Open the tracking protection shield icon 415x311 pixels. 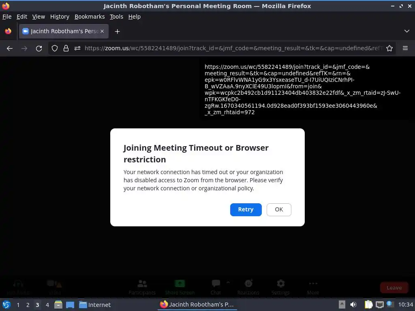[x=55, y=48]
